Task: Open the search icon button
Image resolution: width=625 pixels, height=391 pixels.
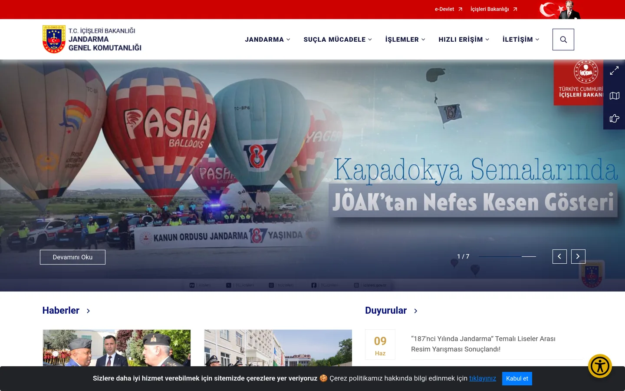Action: point(563,40)
